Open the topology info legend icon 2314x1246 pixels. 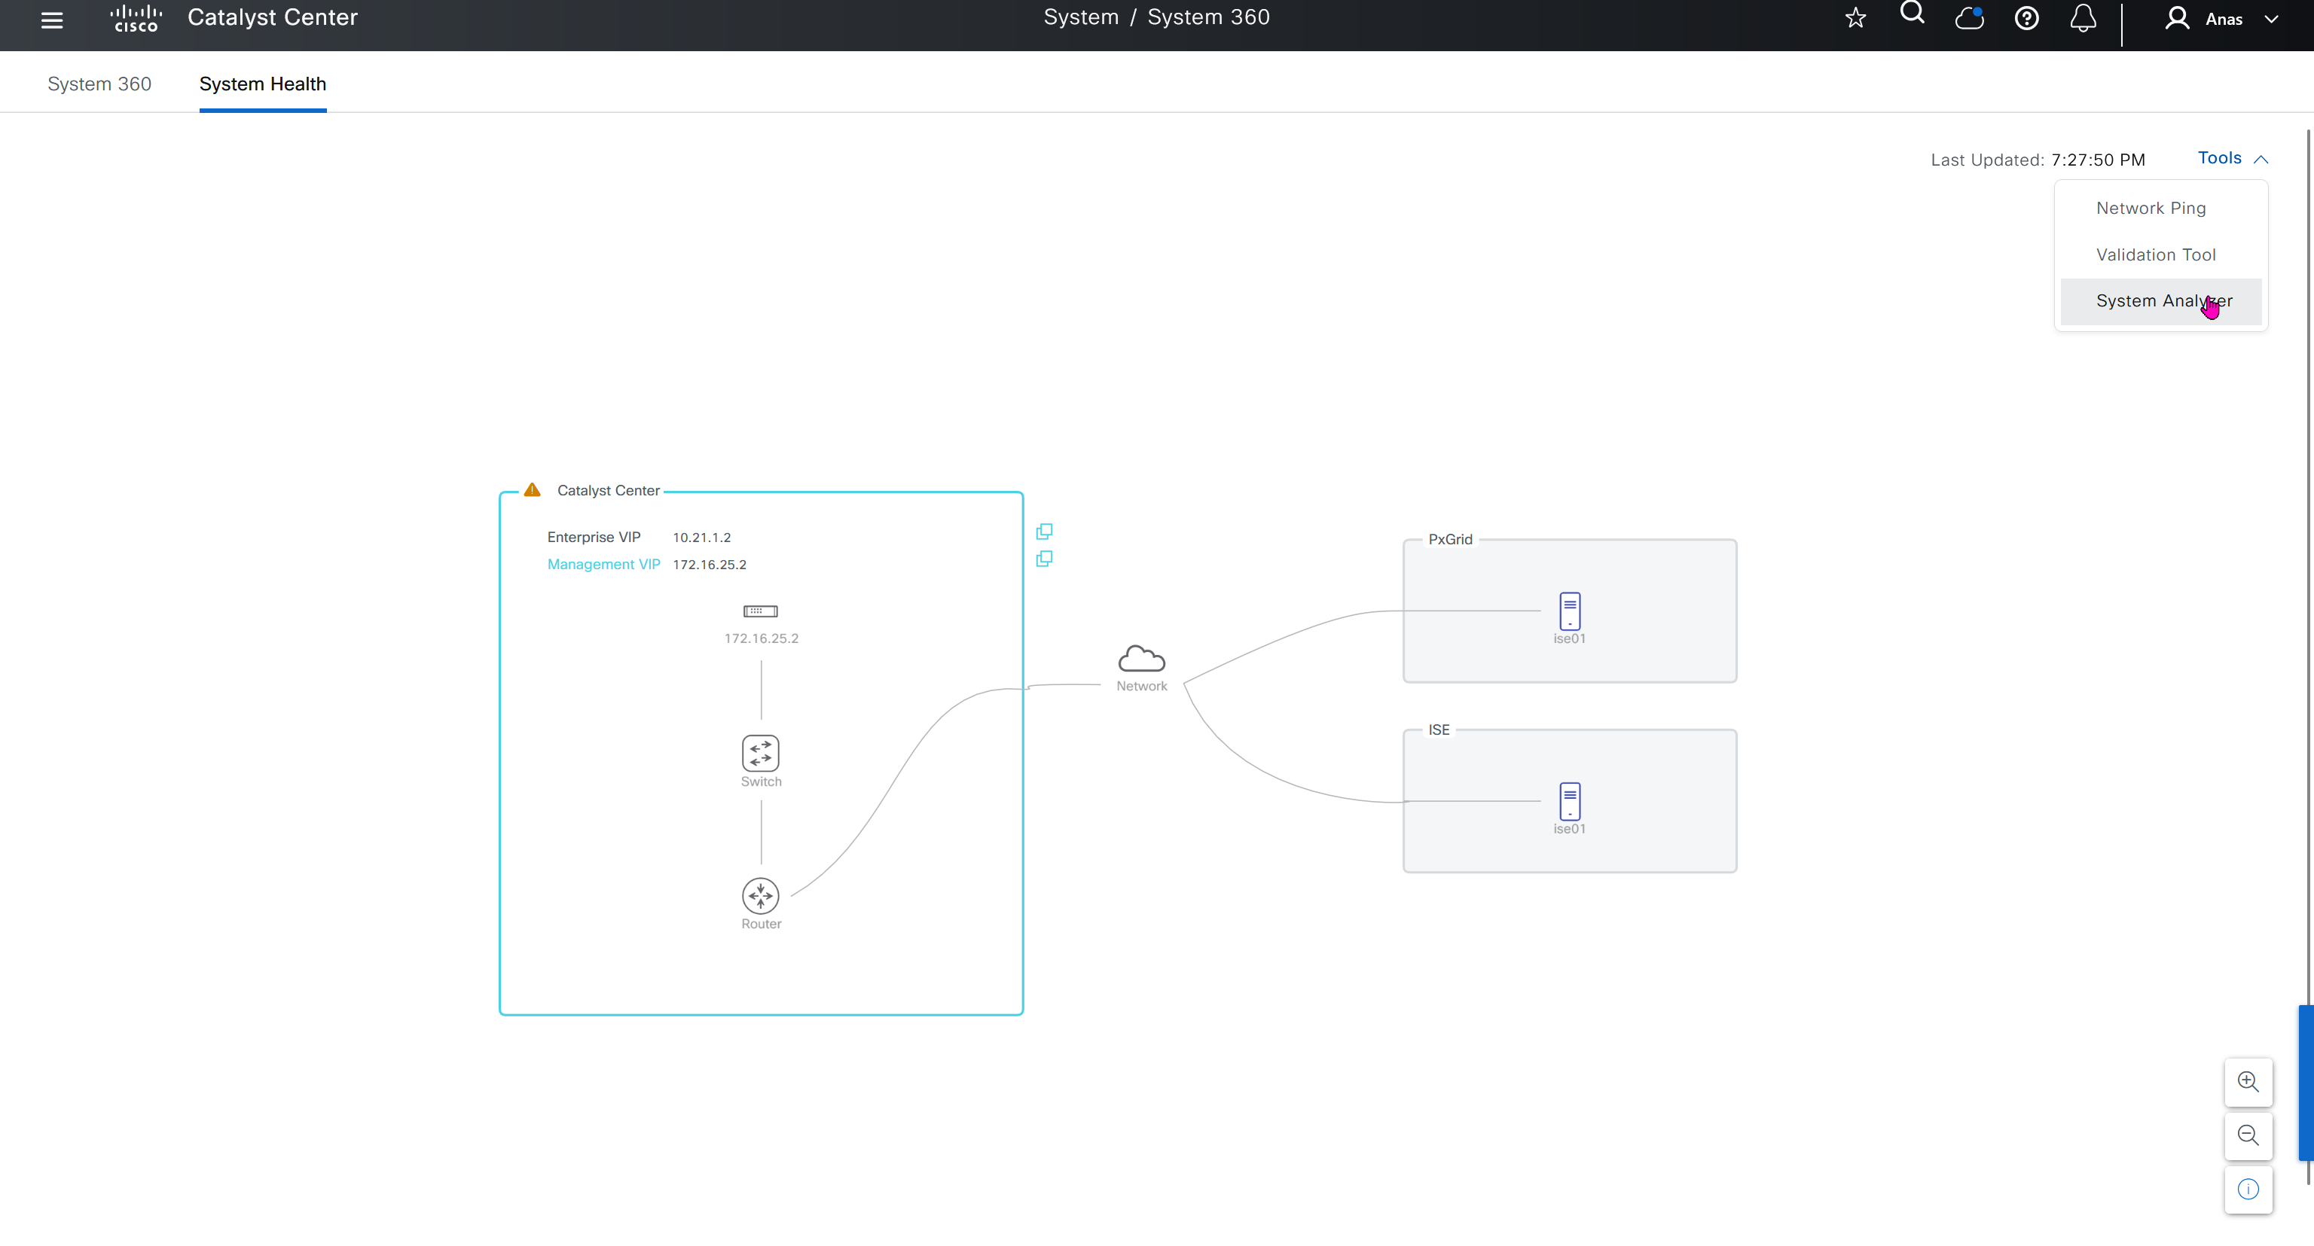click(2248, 1190)
